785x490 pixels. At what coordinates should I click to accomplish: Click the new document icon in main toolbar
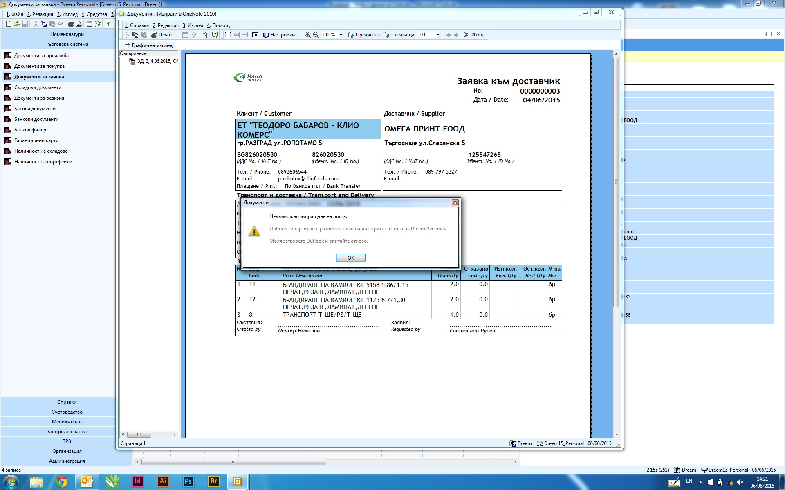point(9,24)
